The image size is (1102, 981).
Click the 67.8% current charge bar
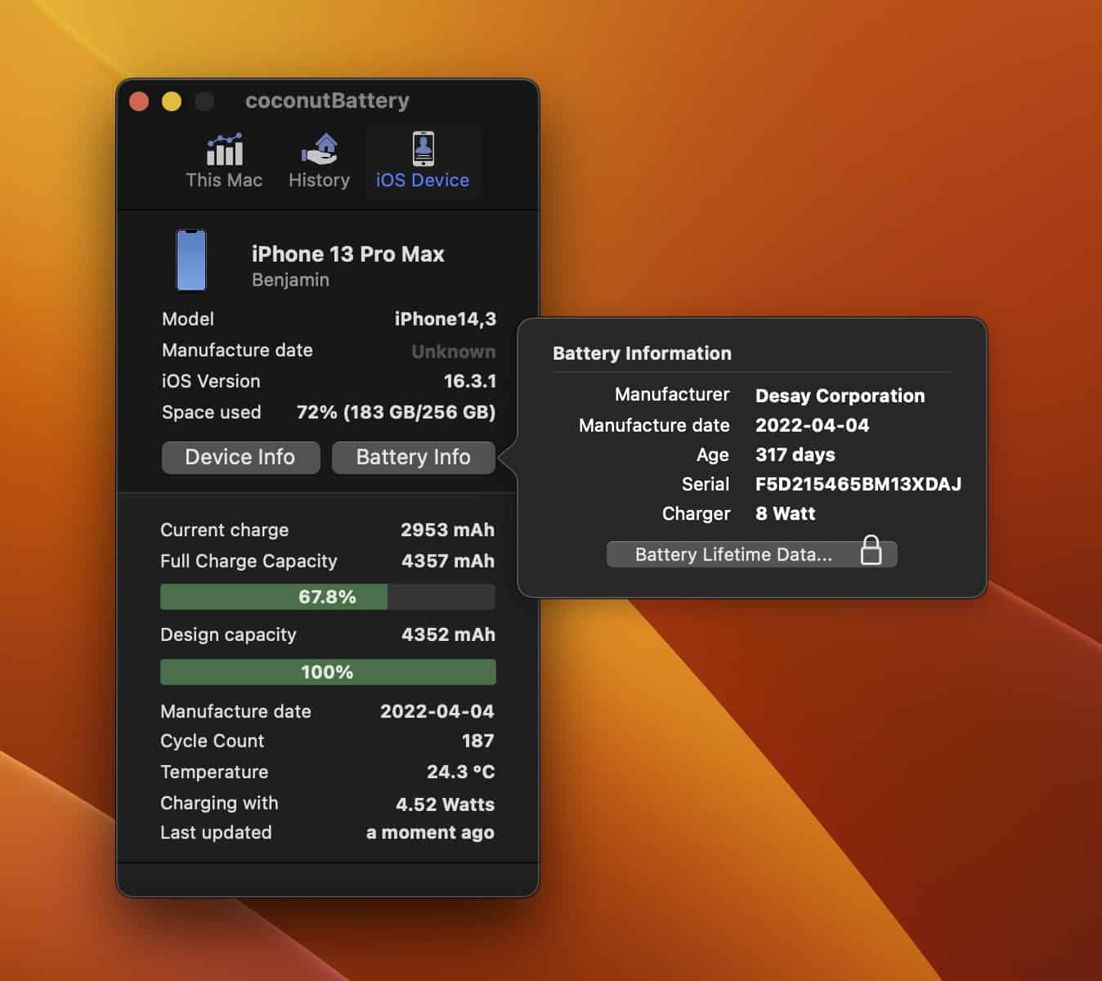[x=327, y=597]
